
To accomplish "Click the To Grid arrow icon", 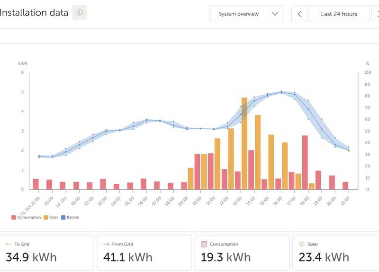I will tap(8, 244).
